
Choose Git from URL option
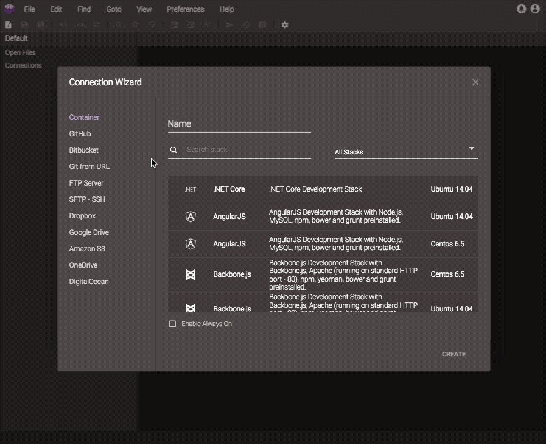tap(89, 166)
